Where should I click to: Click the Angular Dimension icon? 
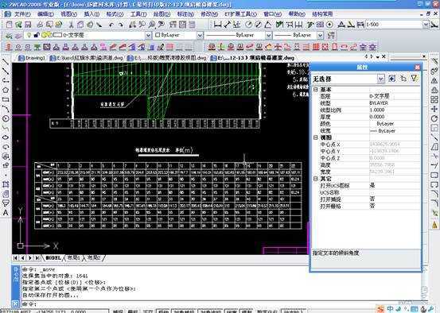coord(267,25)
